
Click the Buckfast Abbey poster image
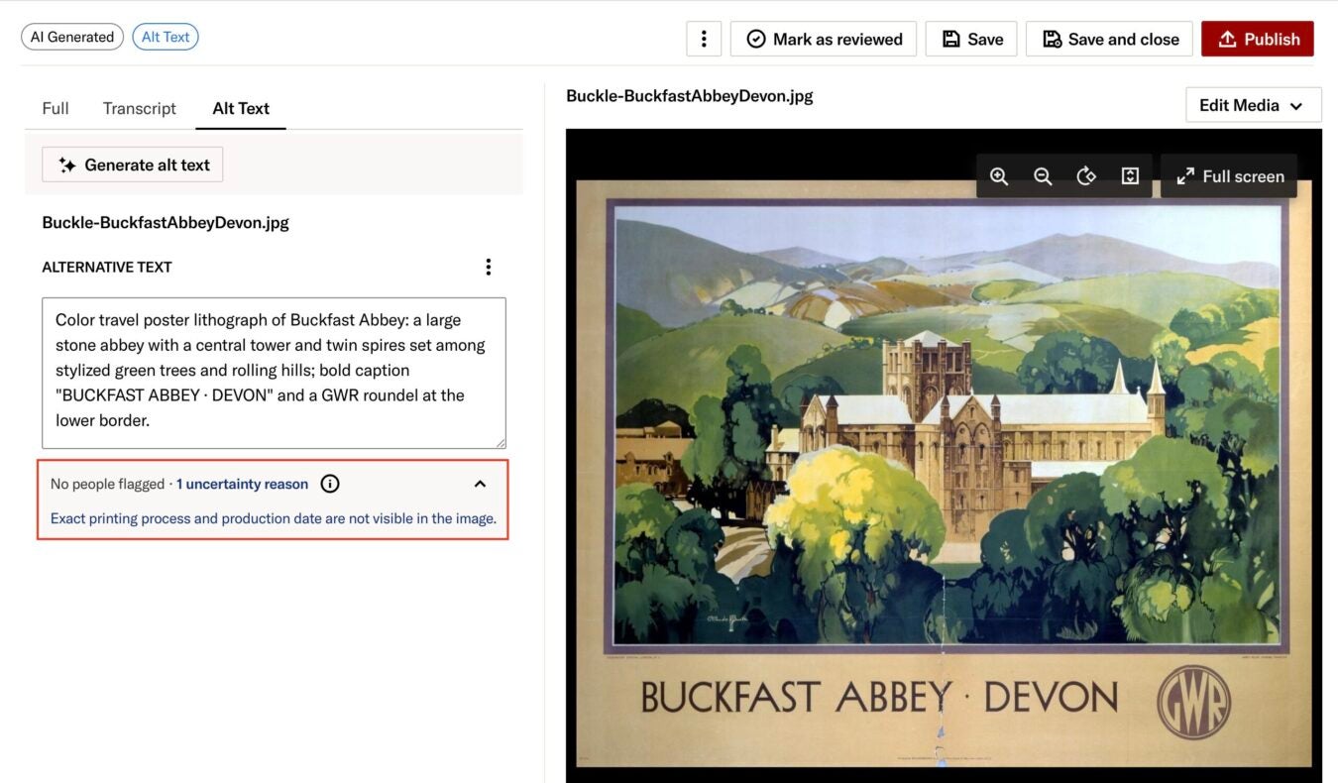click(x=944, y=474)
